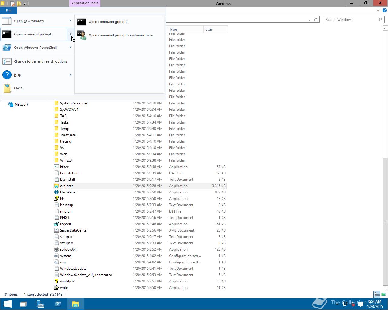The image size is (388, 310).
Task: Open Change folder and search options
Action: tap(37, 61)
